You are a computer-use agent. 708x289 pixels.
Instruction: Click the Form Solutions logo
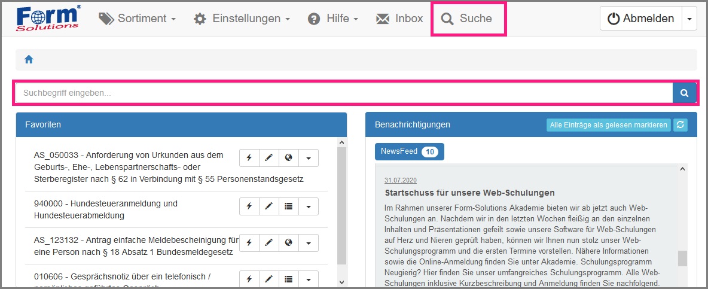[48, 19]
